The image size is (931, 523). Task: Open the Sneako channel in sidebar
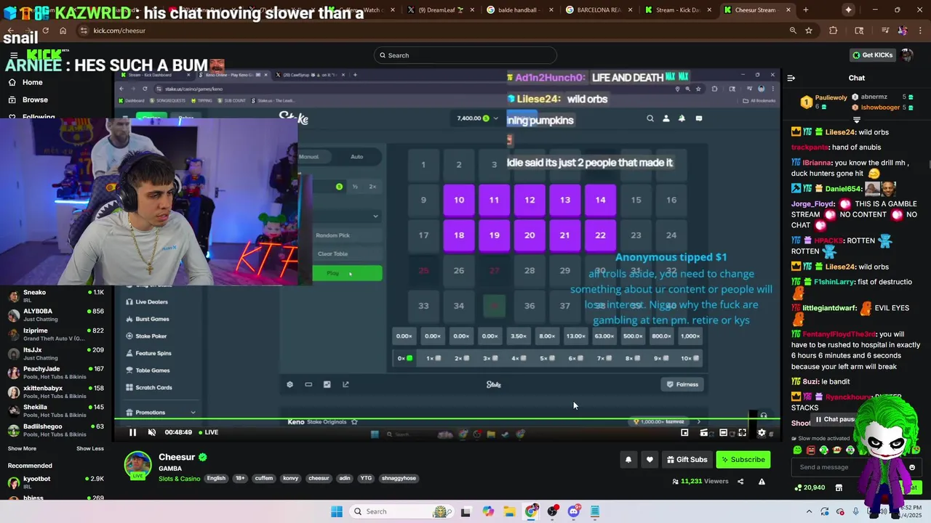pos(55,296)
